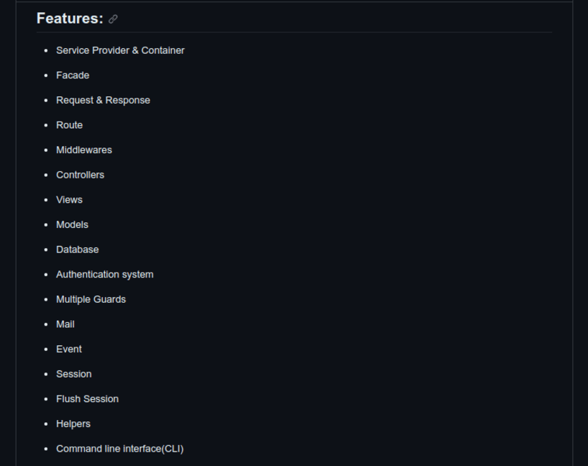
Task: Click the standalone Session item above Flush Session
Action: tap(73, 374)
